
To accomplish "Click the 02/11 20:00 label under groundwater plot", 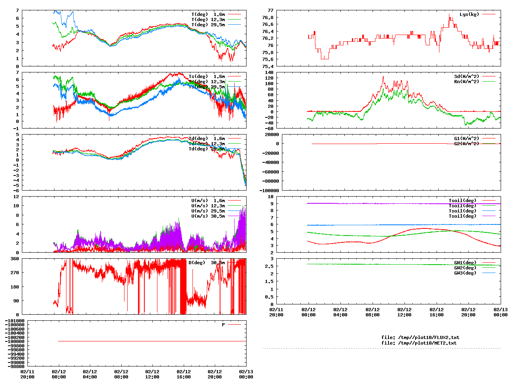I will point(276,312).
